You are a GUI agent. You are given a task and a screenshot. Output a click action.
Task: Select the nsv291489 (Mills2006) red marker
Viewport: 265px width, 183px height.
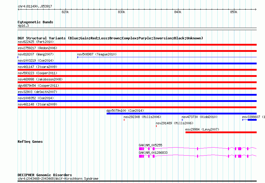coord(156,126)
